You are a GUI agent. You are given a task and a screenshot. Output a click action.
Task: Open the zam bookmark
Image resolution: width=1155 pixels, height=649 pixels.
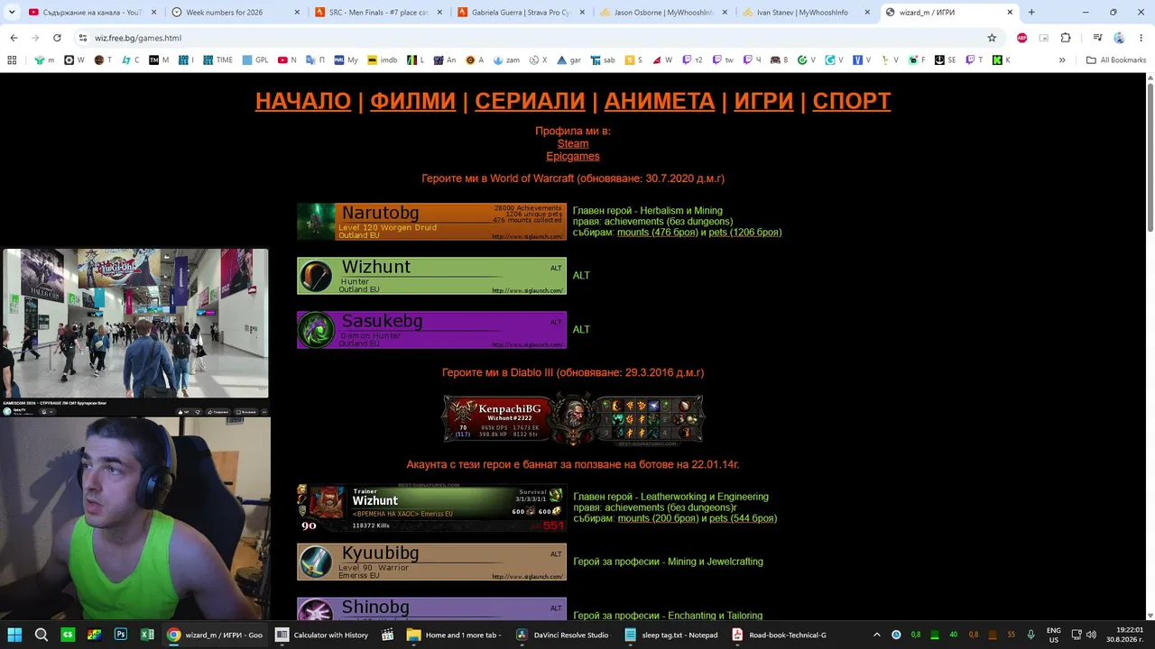point(505,60)
